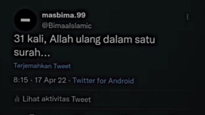Open the three-dot tweet options menu
205x115 pixels.
click(188, 17)
